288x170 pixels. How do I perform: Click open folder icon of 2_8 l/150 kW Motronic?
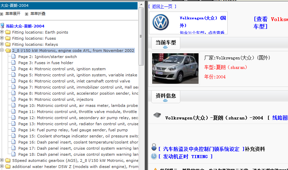[x=8, y=51]
